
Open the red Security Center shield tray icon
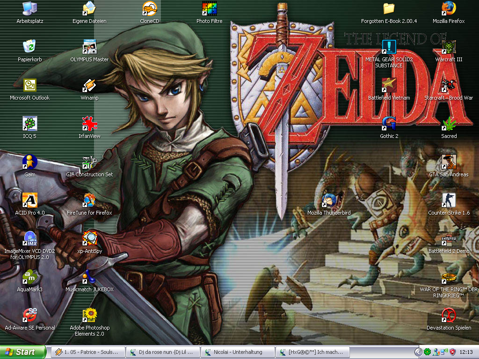tap(453, 352)
